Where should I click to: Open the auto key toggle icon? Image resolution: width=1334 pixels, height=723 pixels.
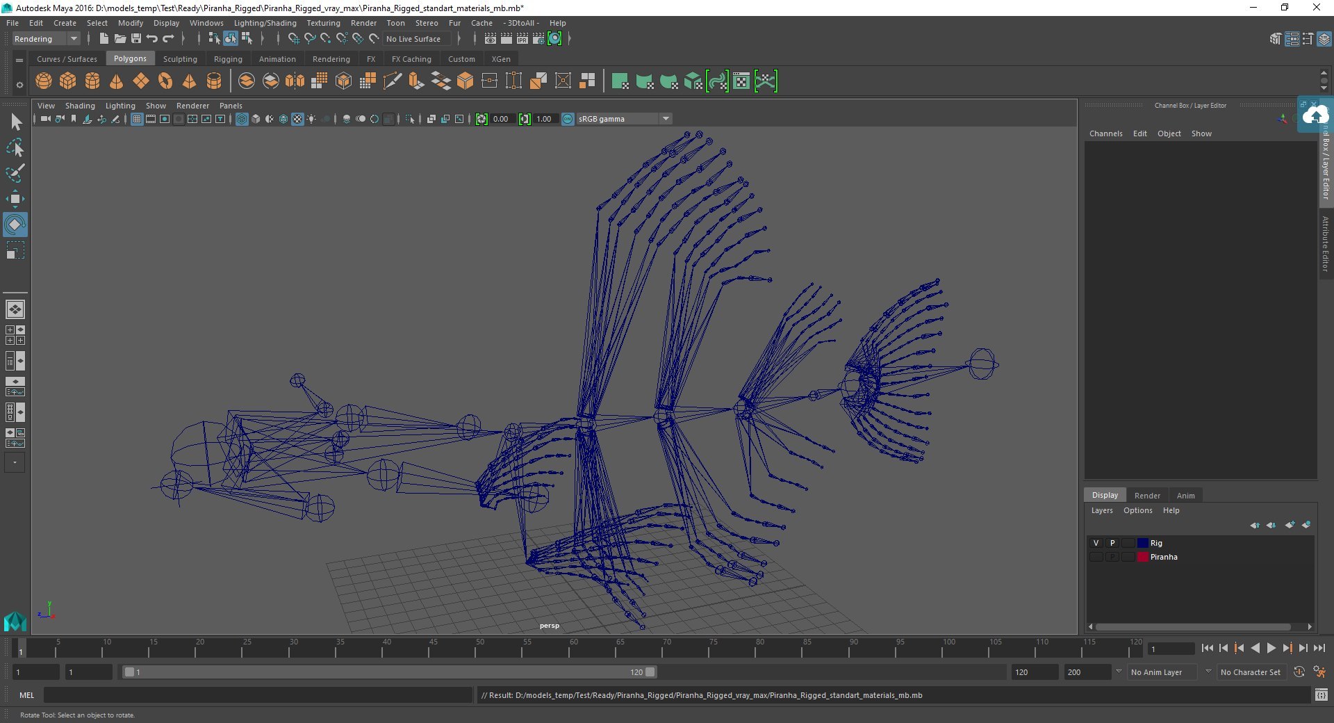pyautogui.click(x=1299, y=672)
